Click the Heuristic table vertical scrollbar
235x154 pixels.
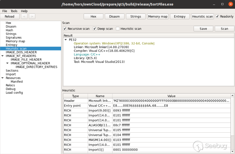click(232, 121)
